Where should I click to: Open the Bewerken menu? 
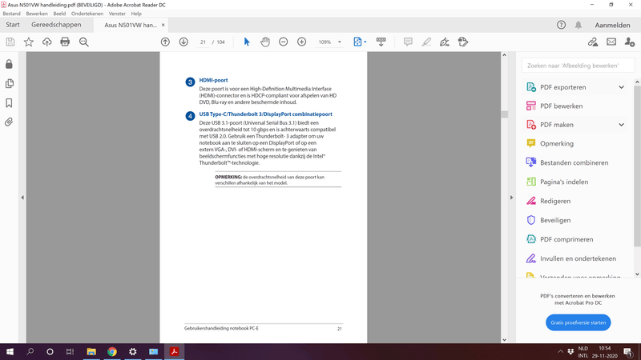tap(37, 14)
